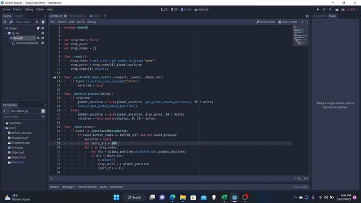Switch to Inspector dock tab
The width and height of the screenshot is (361, 203).
pyautogui.click(x=319, y=16)
